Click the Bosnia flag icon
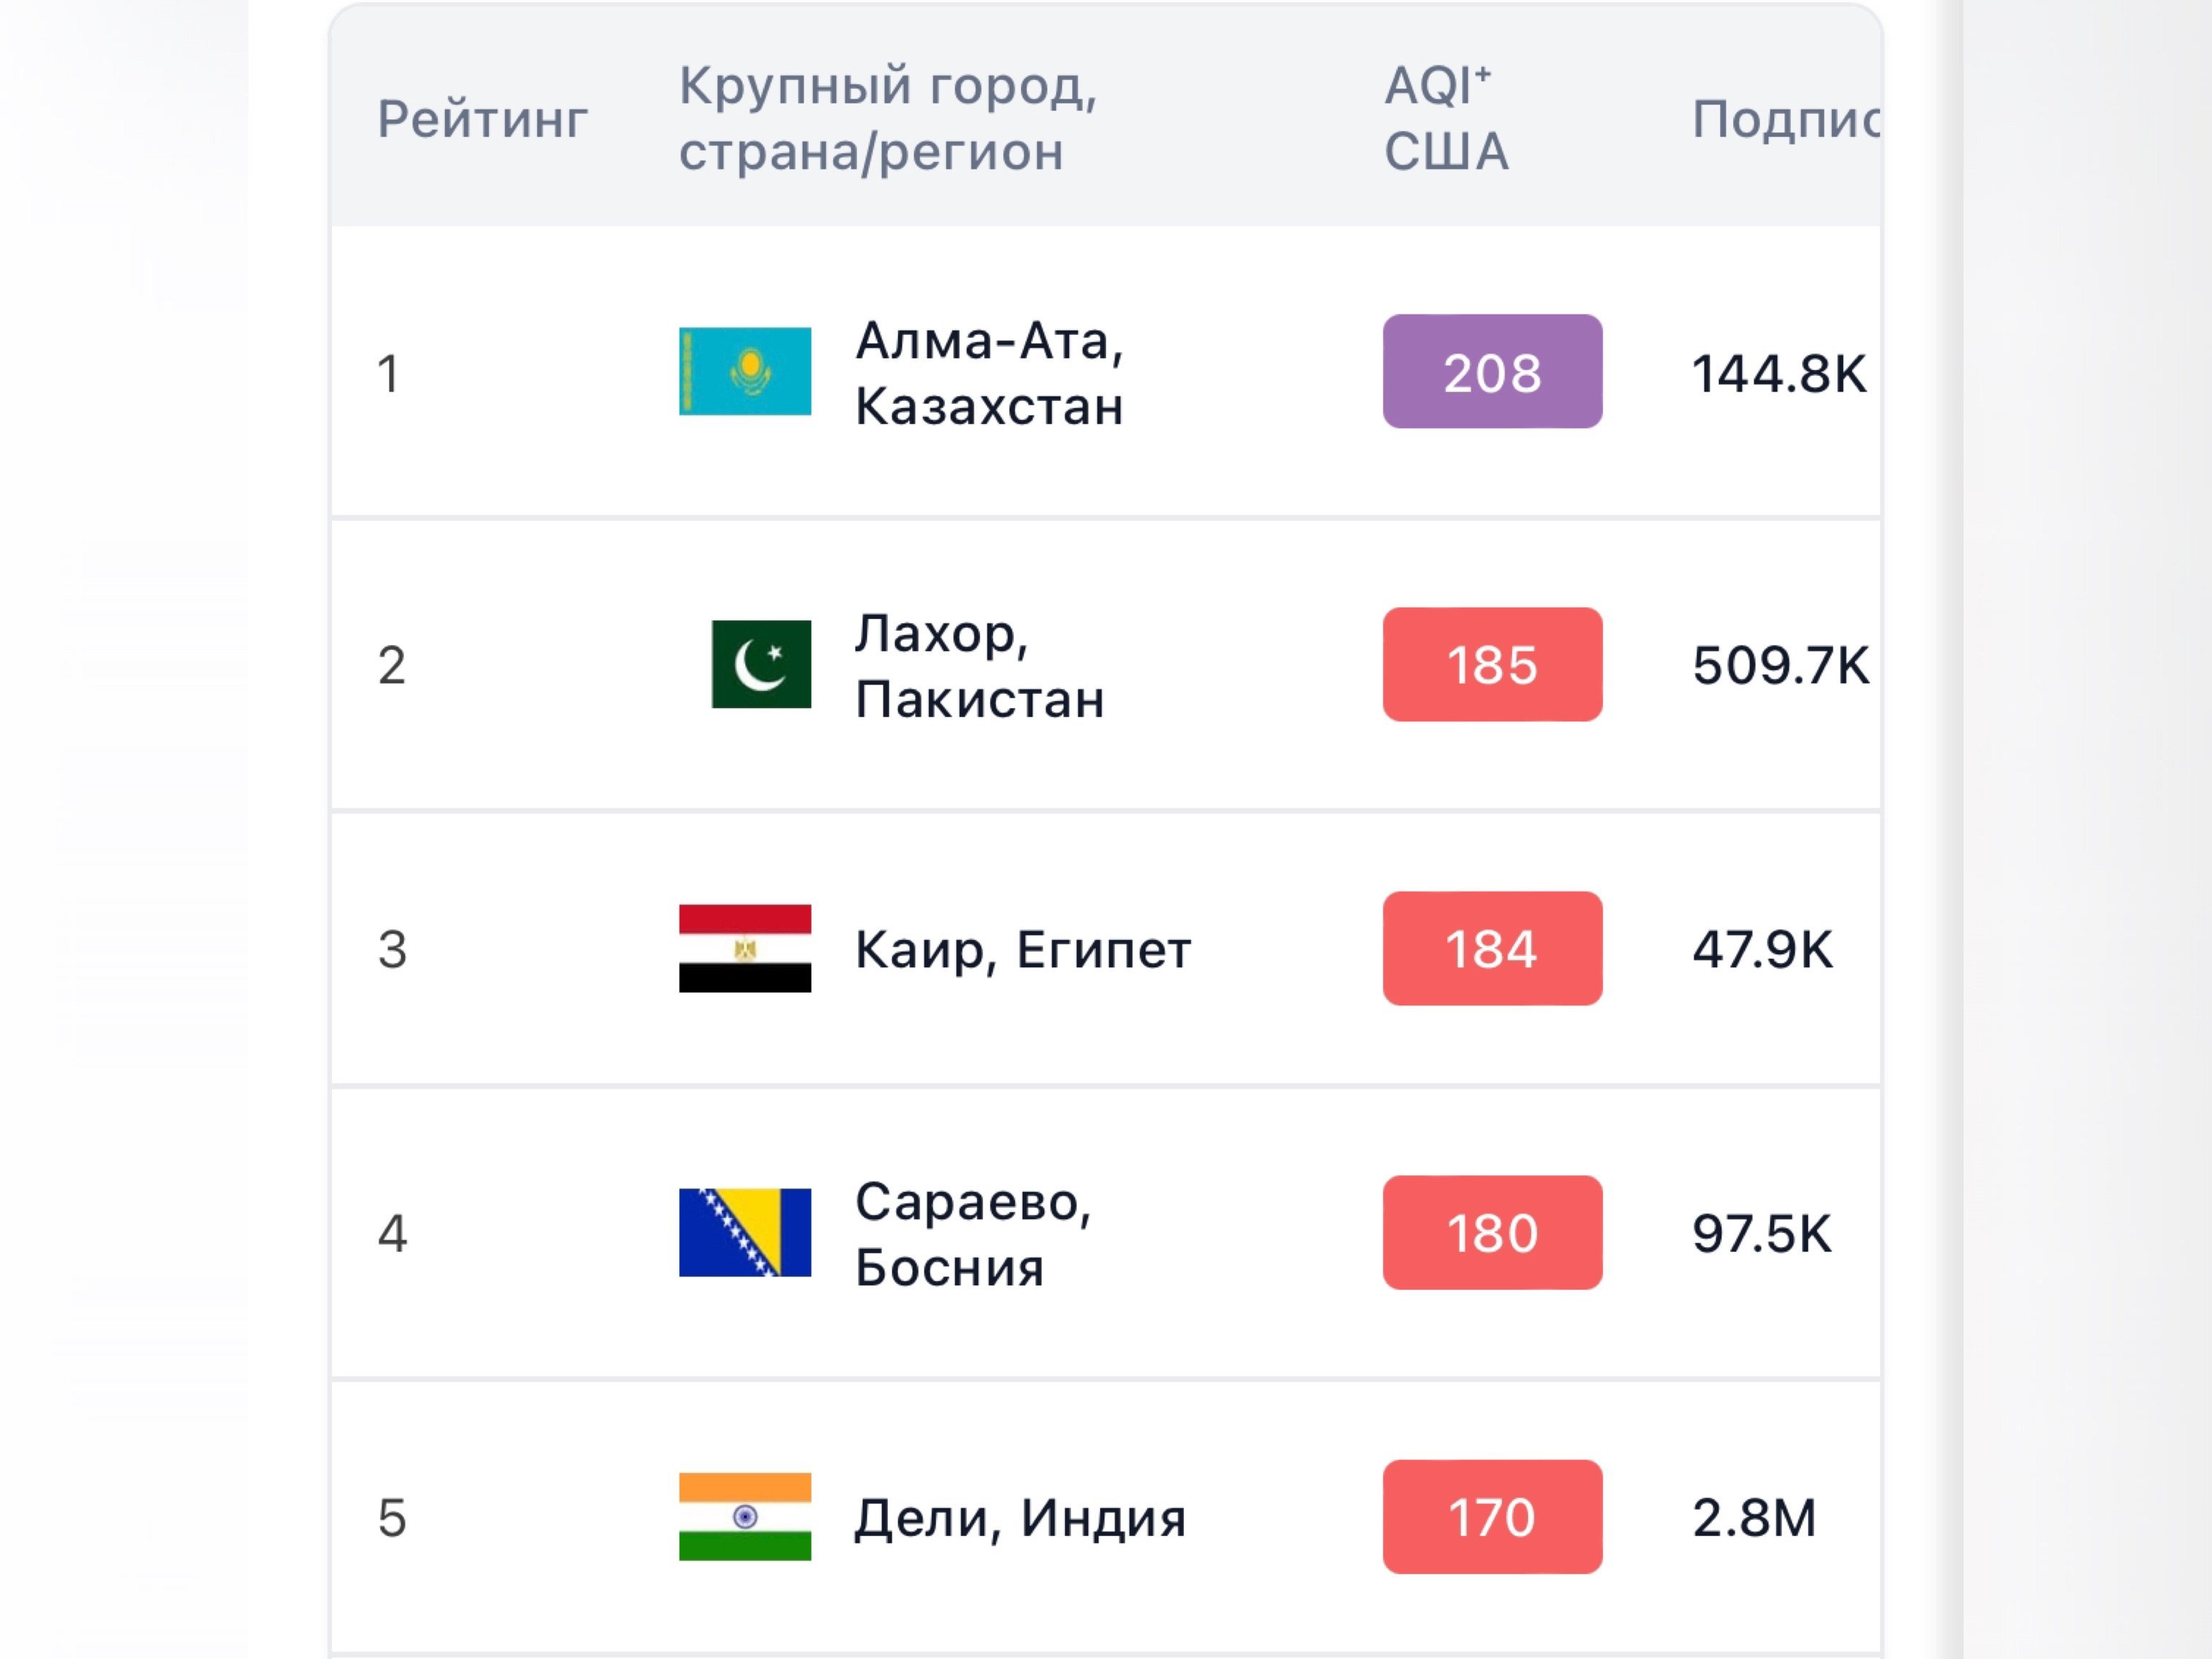Screen dimensions: 2212x1659 pos(745,1232)
